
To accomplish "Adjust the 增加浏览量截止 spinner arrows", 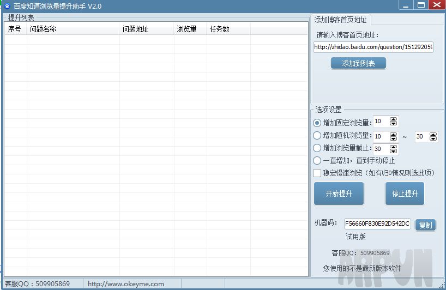I will tap(394, 149).
